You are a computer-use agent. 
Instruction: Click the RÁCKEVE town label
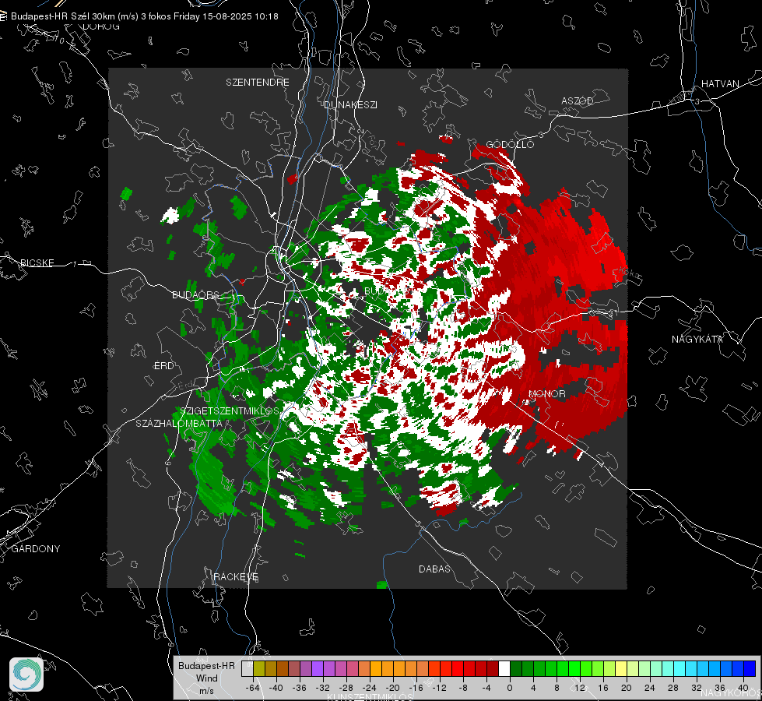pyautogui.click(x=236, y=576)
